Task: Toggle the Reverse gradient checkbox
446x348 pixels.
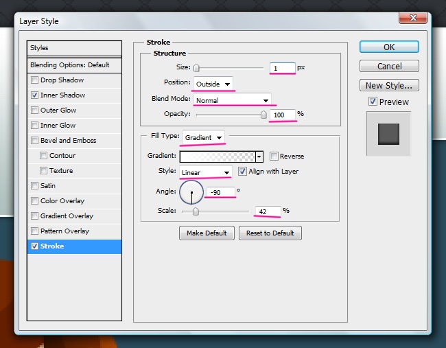Action: click(x=274, y=156)
